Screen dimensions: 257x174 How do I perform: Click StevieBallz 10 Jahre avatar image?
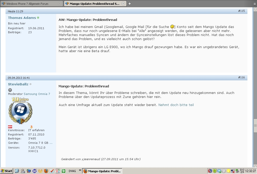pos(20,111)
